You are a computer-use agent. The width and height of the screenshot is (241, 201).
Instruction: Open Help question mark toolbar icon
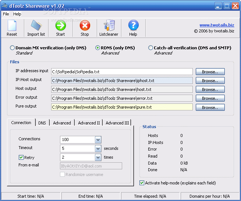tap(133, 25)
